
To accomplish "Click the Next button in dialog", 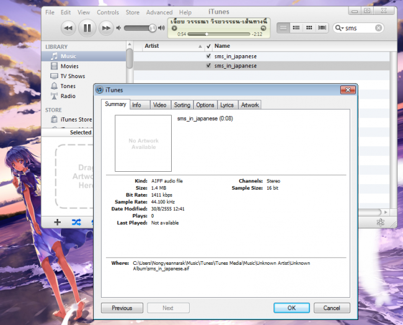I will pos(168,308).
